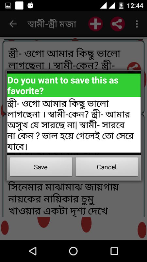Click the red plus add-favorite icon
Screen dimensions: 147x262
click(x=95, y=24)
